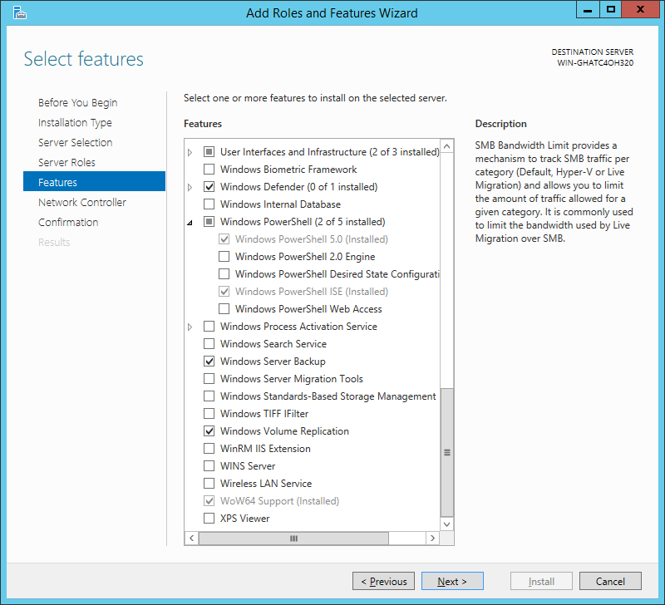Screen dimensions: 665x605
Task: Click the Next button
Action: point(452,581)
